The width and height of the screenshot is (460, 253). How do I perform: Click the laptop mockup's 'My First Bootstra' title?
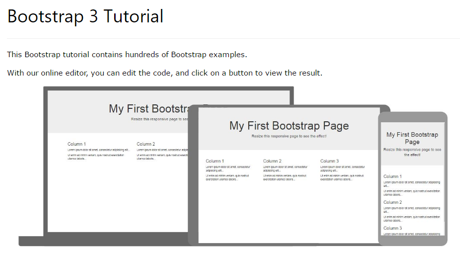[x=150, y=109]
